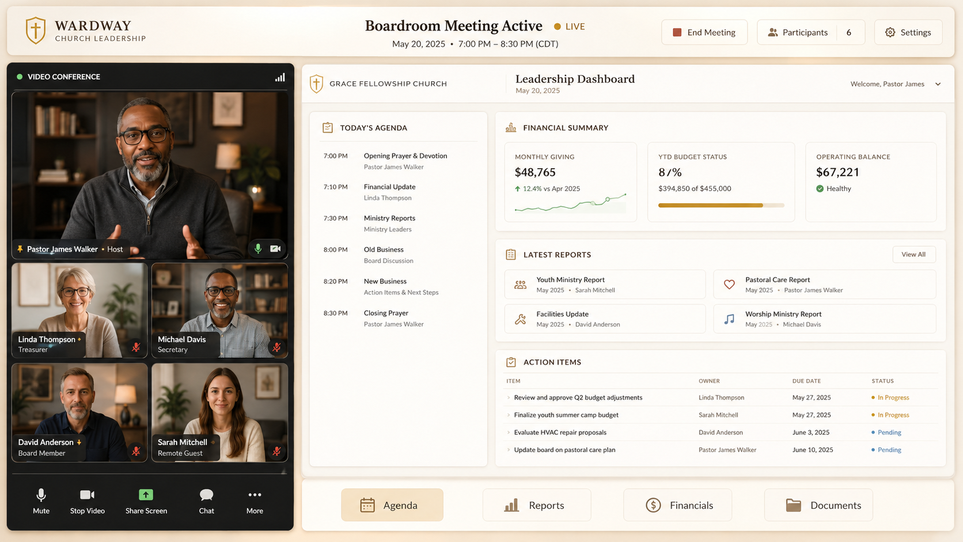This screenshot has width=963, height=542.
Task: Click the Today's Agenda clipboard icon
Action: [328, 128]
